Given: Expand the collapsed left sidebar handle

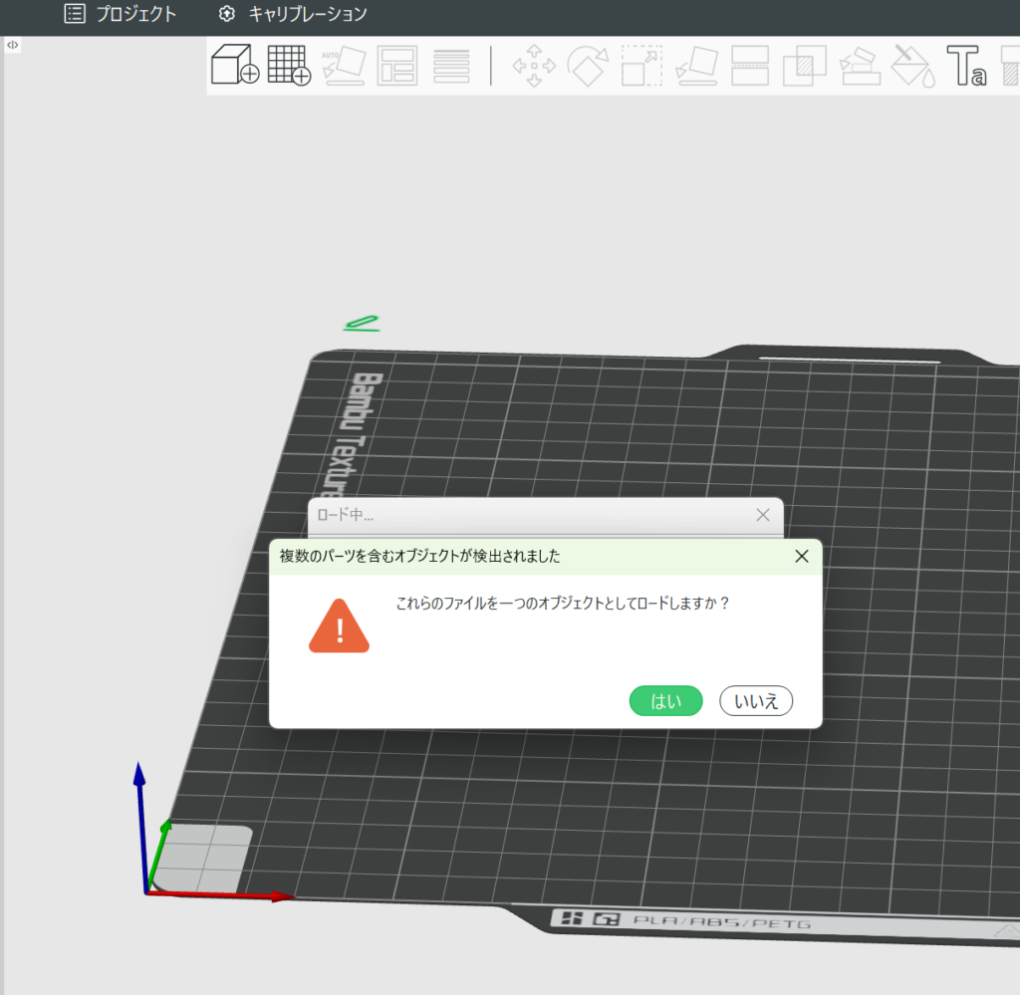Looking at the screenshot, I should 12,45.
